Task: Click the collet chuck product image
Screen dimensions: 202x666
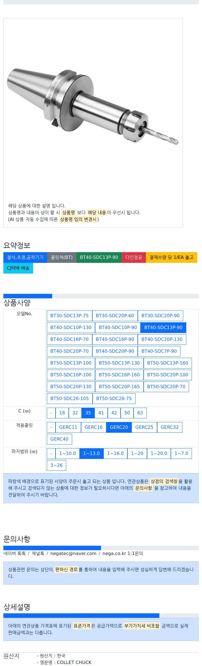Action: point(93,106)
